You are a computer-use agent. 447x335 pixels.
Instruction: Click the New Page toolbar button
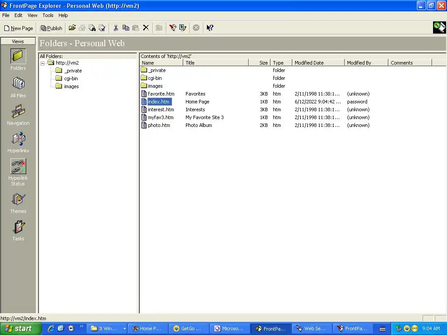(x=18, y=28)
